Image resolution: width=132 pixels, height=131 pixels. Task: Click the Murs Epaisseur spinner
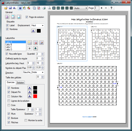pyautogui.click(x=40, y=114)
